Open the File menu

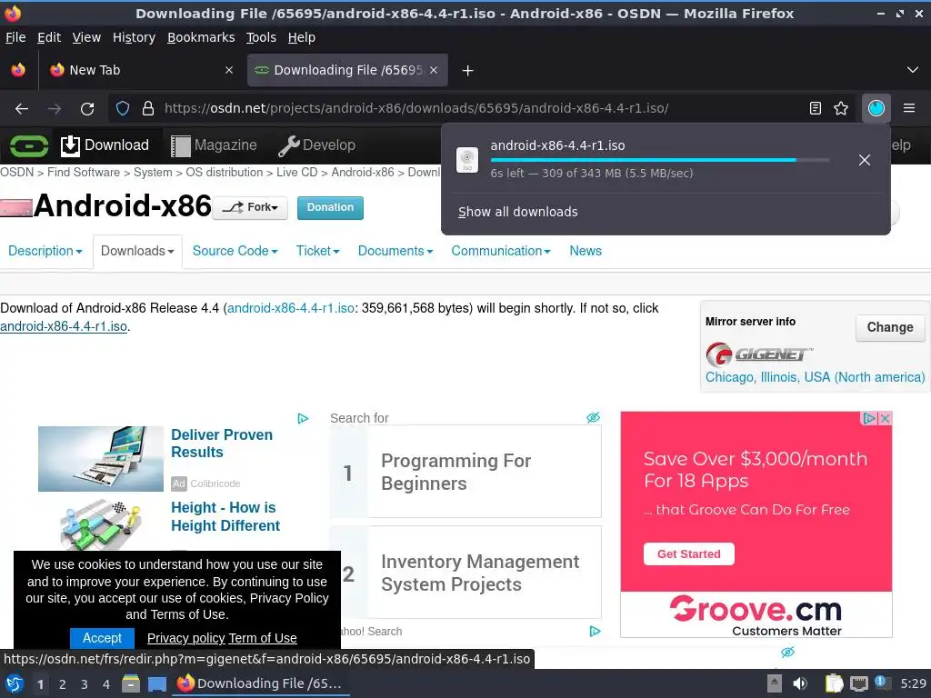(15, 37)
